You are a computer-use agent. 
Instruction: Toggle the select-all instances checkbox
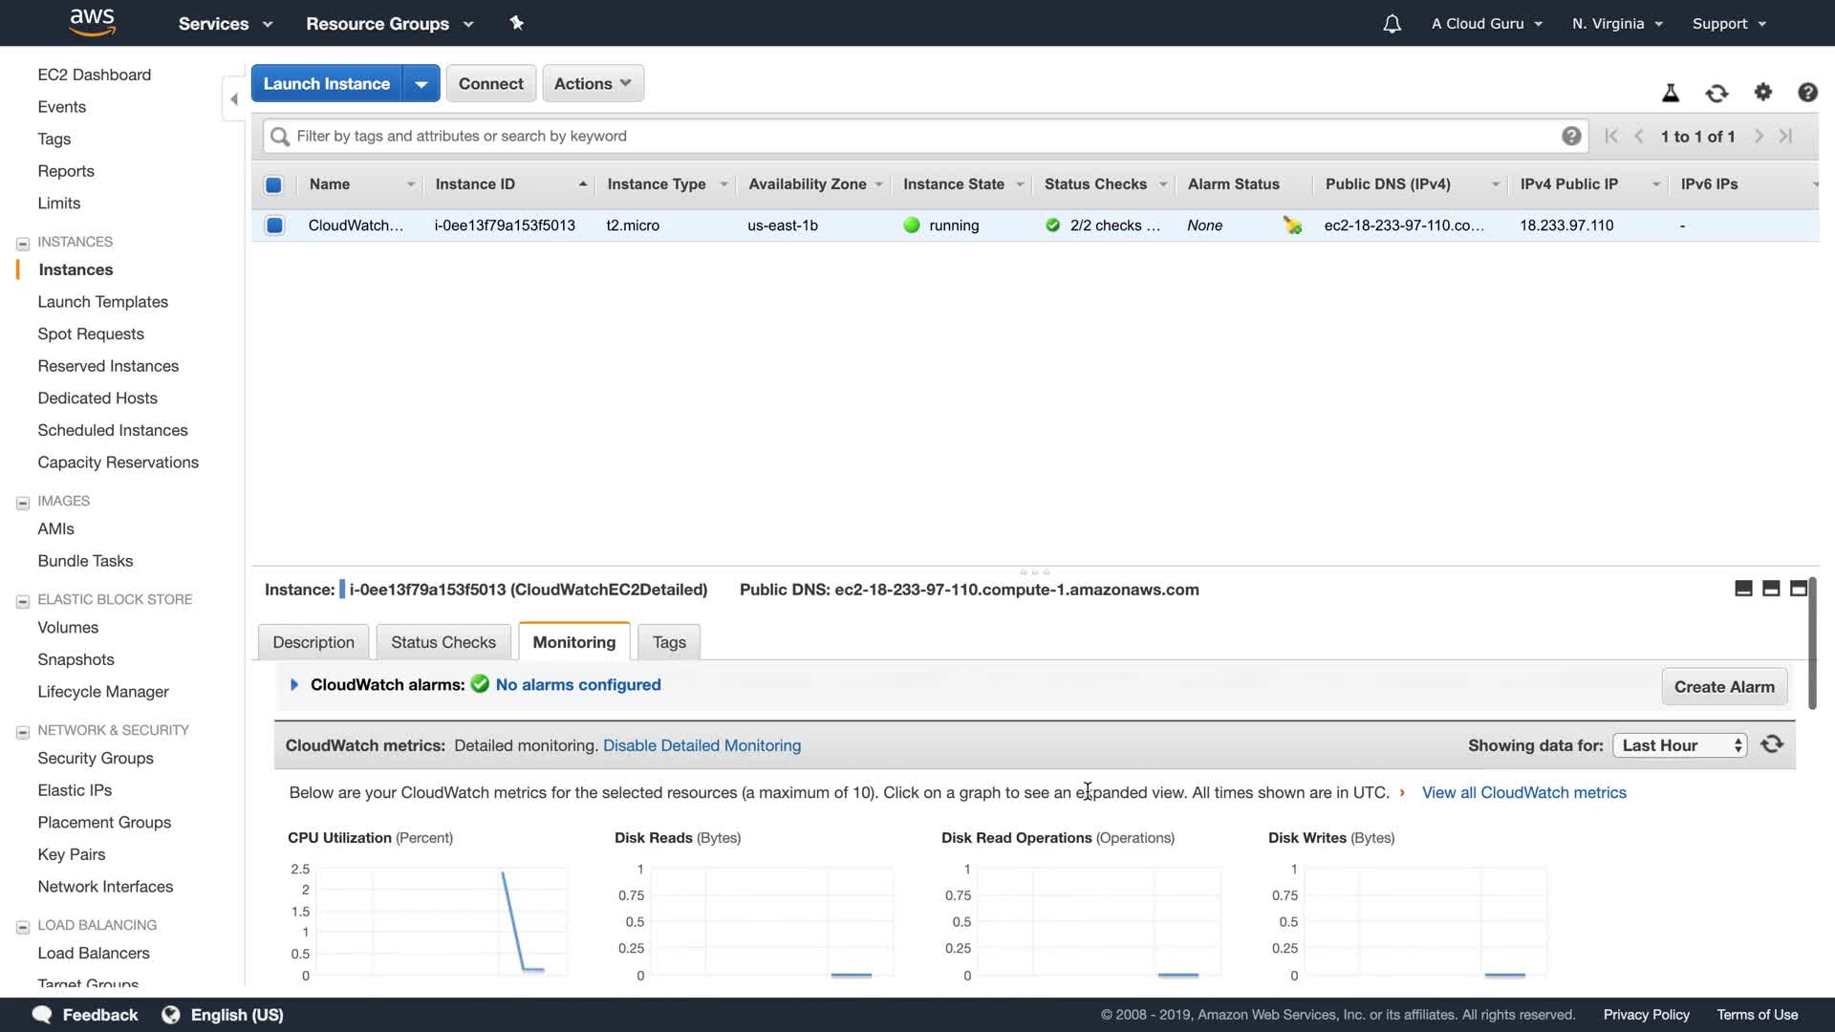tap(273, 184)
